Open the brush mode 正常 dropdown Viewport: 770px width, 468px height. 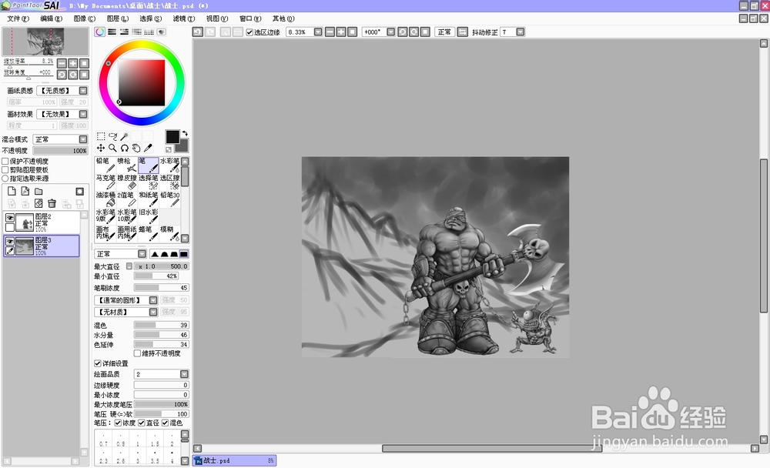coord(142,254)
